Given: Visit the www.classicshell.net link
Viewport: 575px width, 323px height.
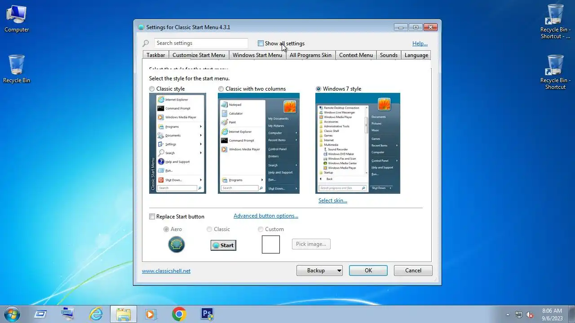Looking at the screenshot, I should [x=166, y=271].
